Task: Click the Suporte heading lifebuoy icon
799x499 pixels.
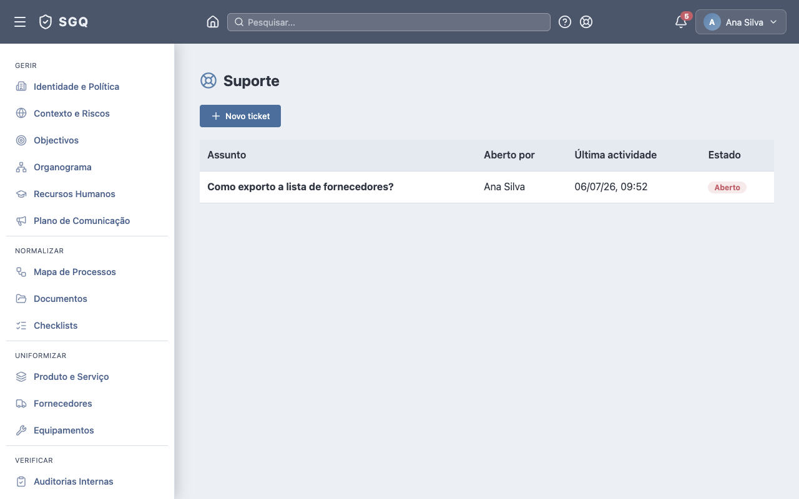Action: (x=208, y=80)
